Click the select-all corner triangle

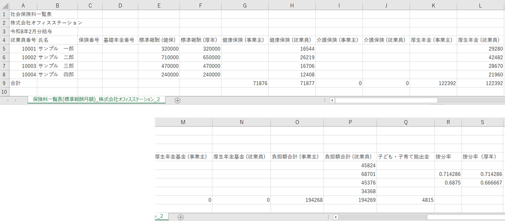click(x=5, y=5)
